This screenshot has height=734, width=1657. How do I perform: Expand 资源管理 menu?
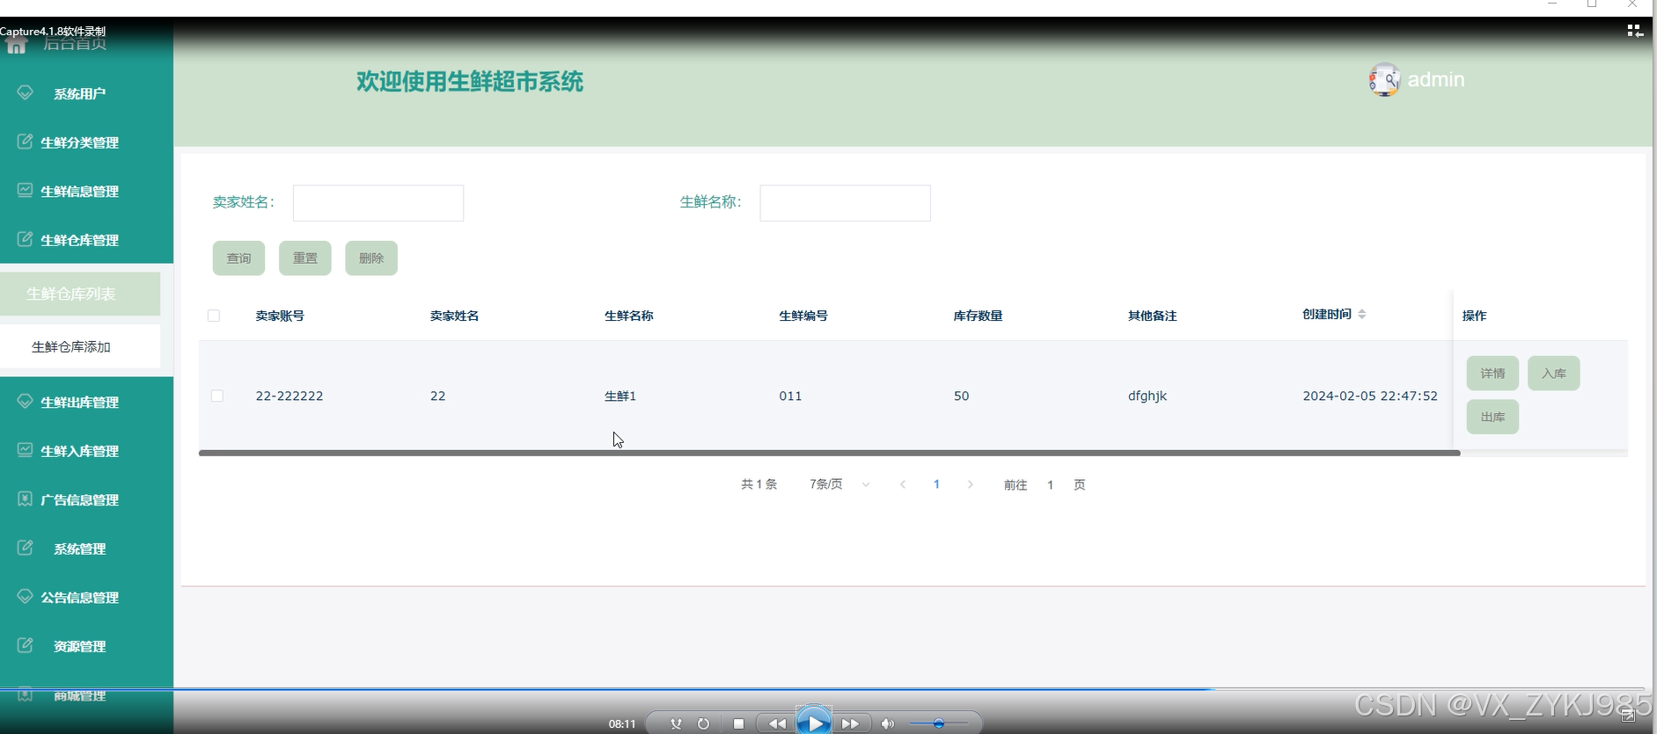click(x=86, y=646)
